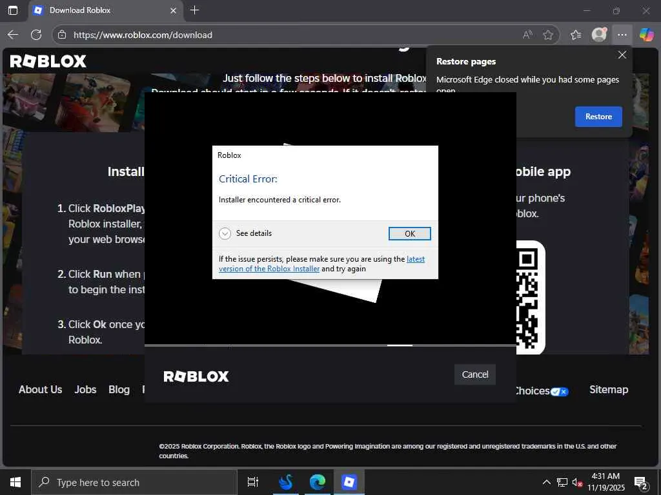Expand See details chevron in error dialog
661x495 pixels.
(225, 233)
